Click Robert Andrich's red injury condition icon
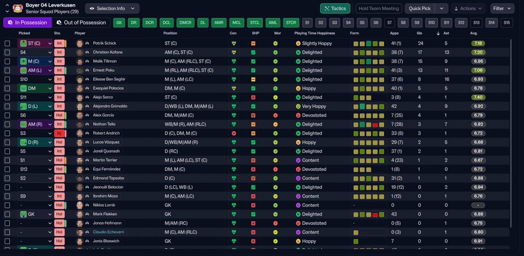The image size is (524, 256). (x=234, y=133)
